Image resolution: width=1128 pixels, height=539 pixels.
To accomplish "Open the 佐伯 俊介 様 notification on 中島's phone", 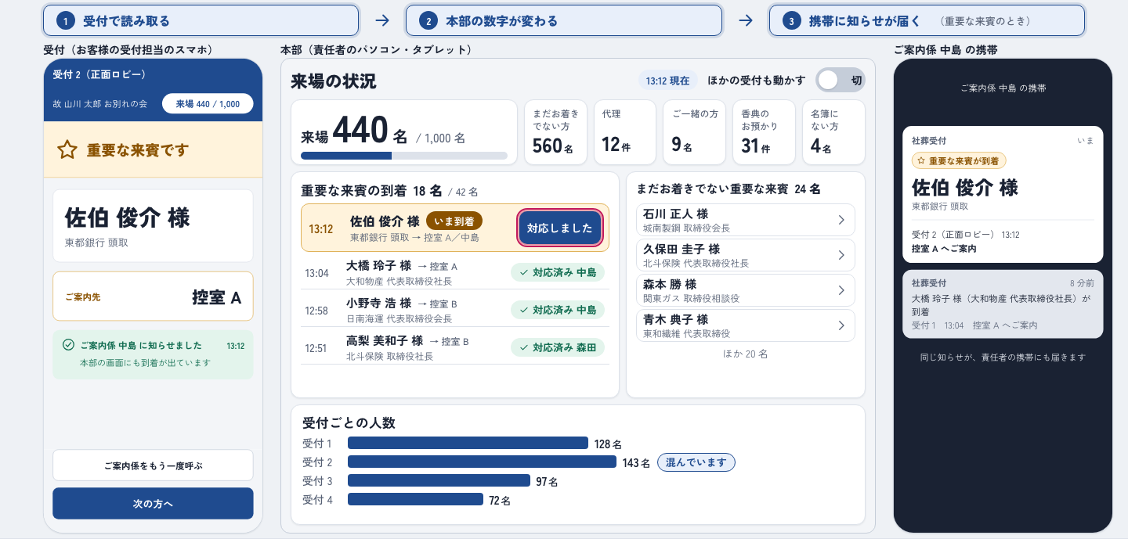I will (1003, 195).
